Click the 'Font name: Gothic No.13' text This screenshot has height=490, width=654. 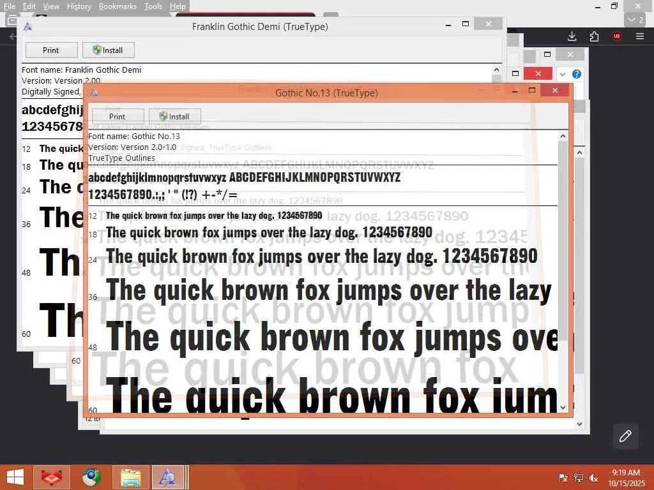134,137
